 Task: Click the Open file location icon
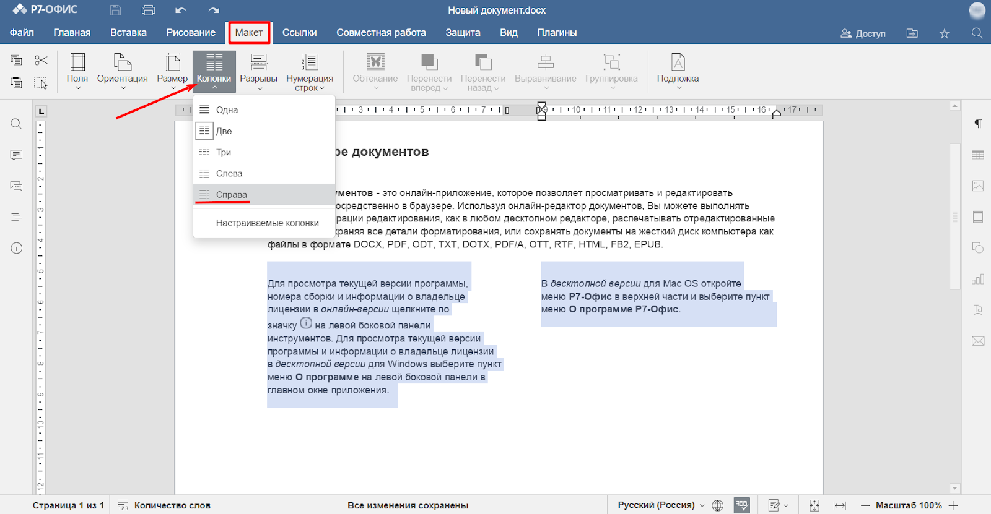[912, 33]
